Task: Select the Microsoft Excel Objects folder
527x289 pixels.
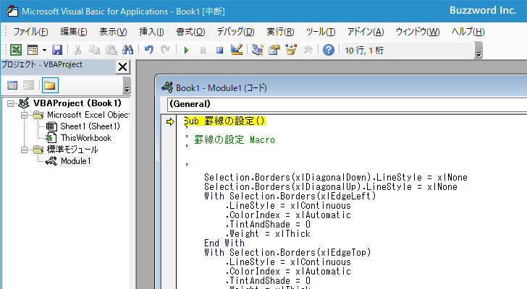Action: pos(88,115)
